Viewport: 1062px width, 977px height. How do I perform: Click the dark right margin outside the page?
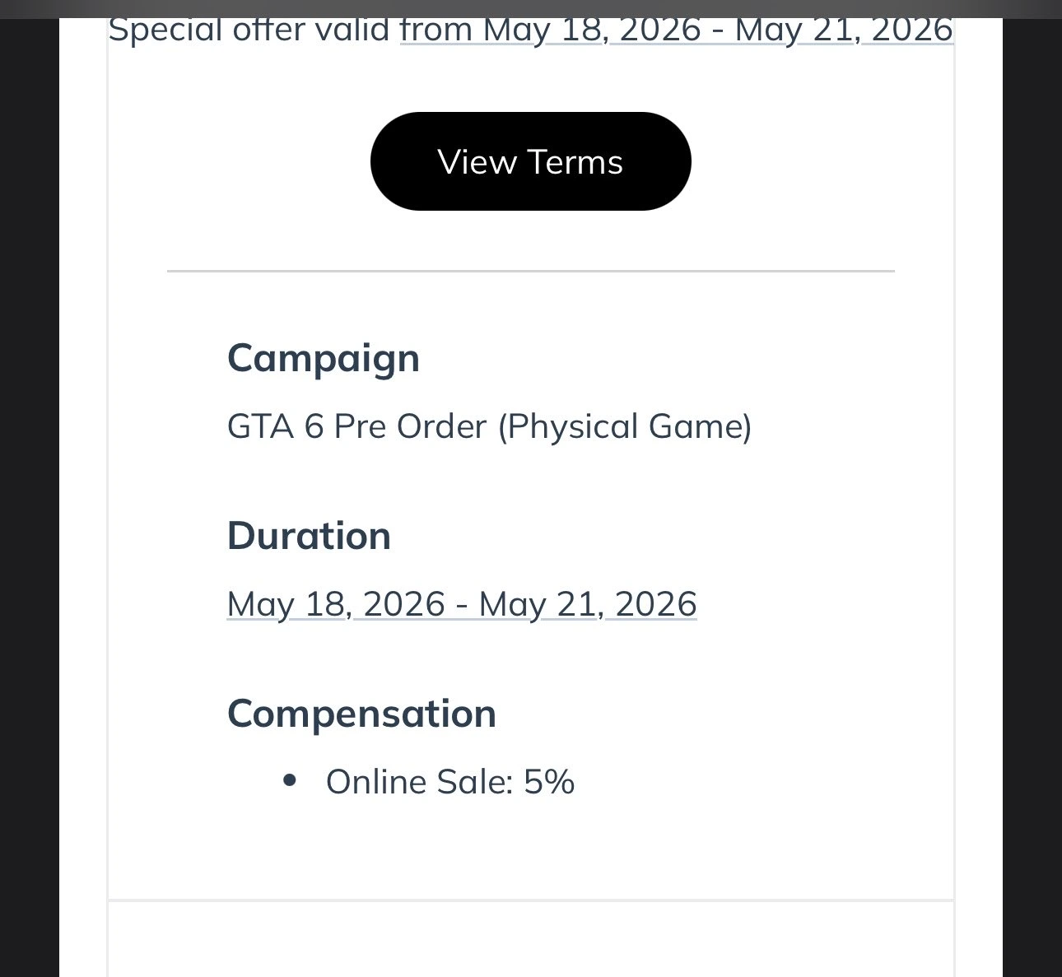1032,494
